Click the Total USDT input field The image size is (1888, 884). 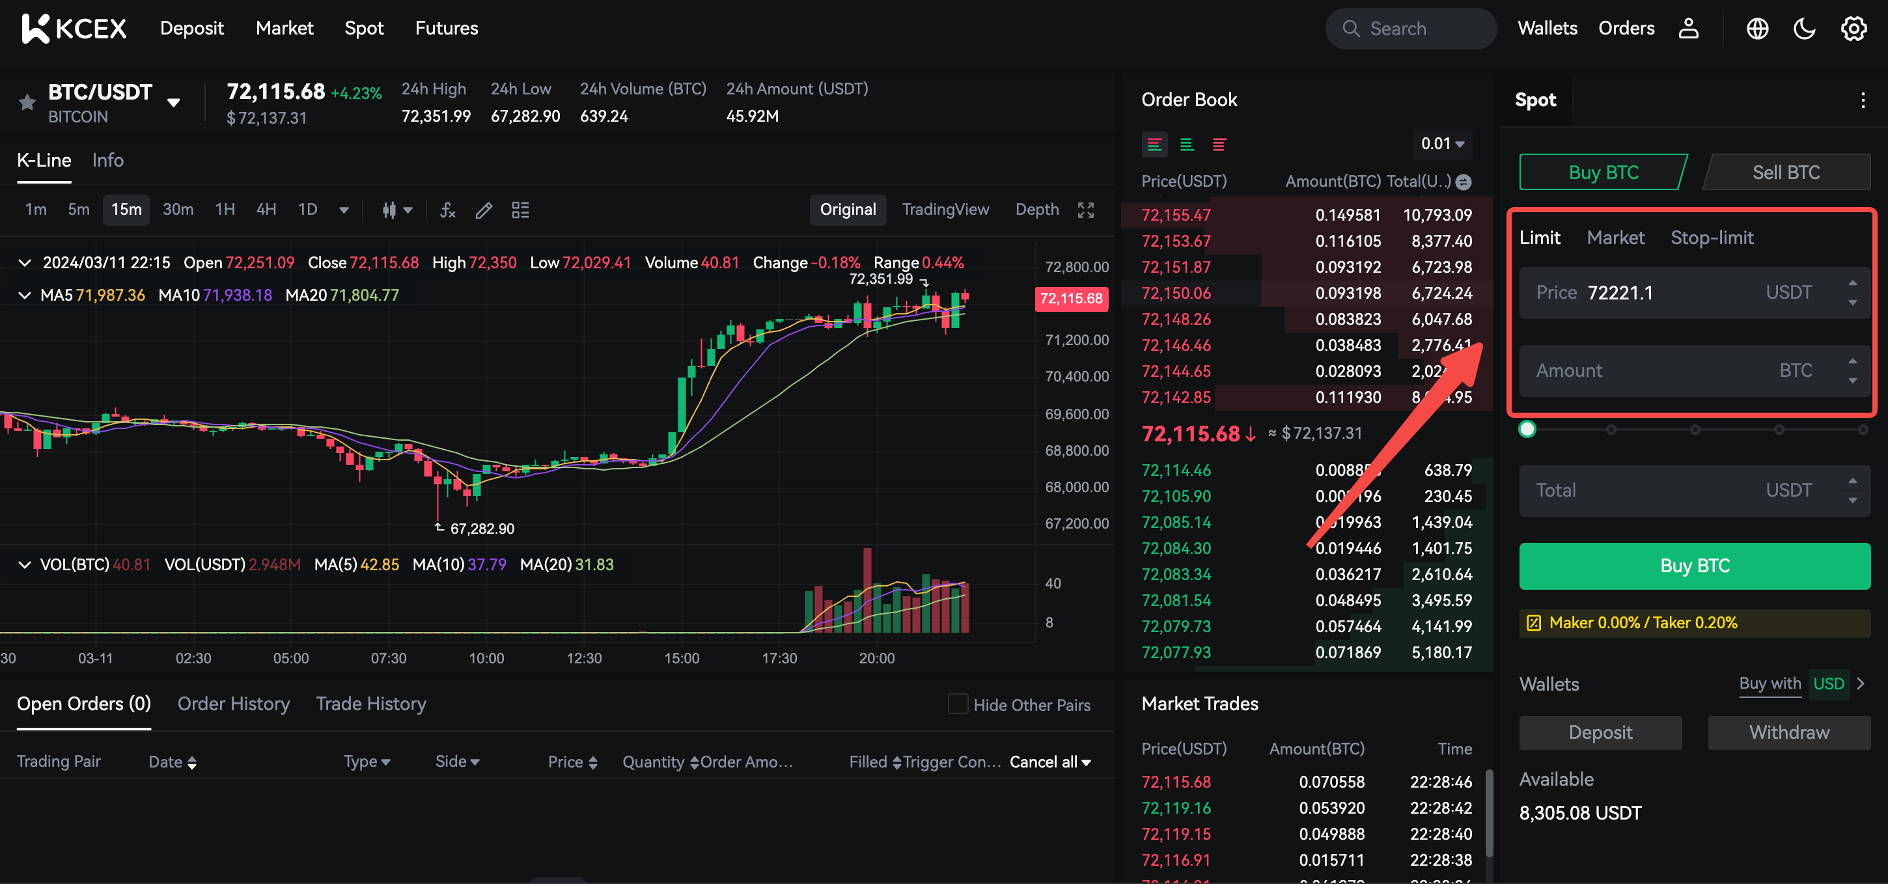point(1695,491)
